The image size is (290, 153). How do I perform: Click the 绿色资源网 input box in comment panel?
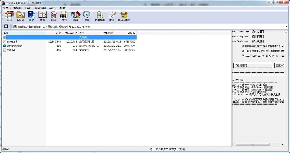point(253,66)
